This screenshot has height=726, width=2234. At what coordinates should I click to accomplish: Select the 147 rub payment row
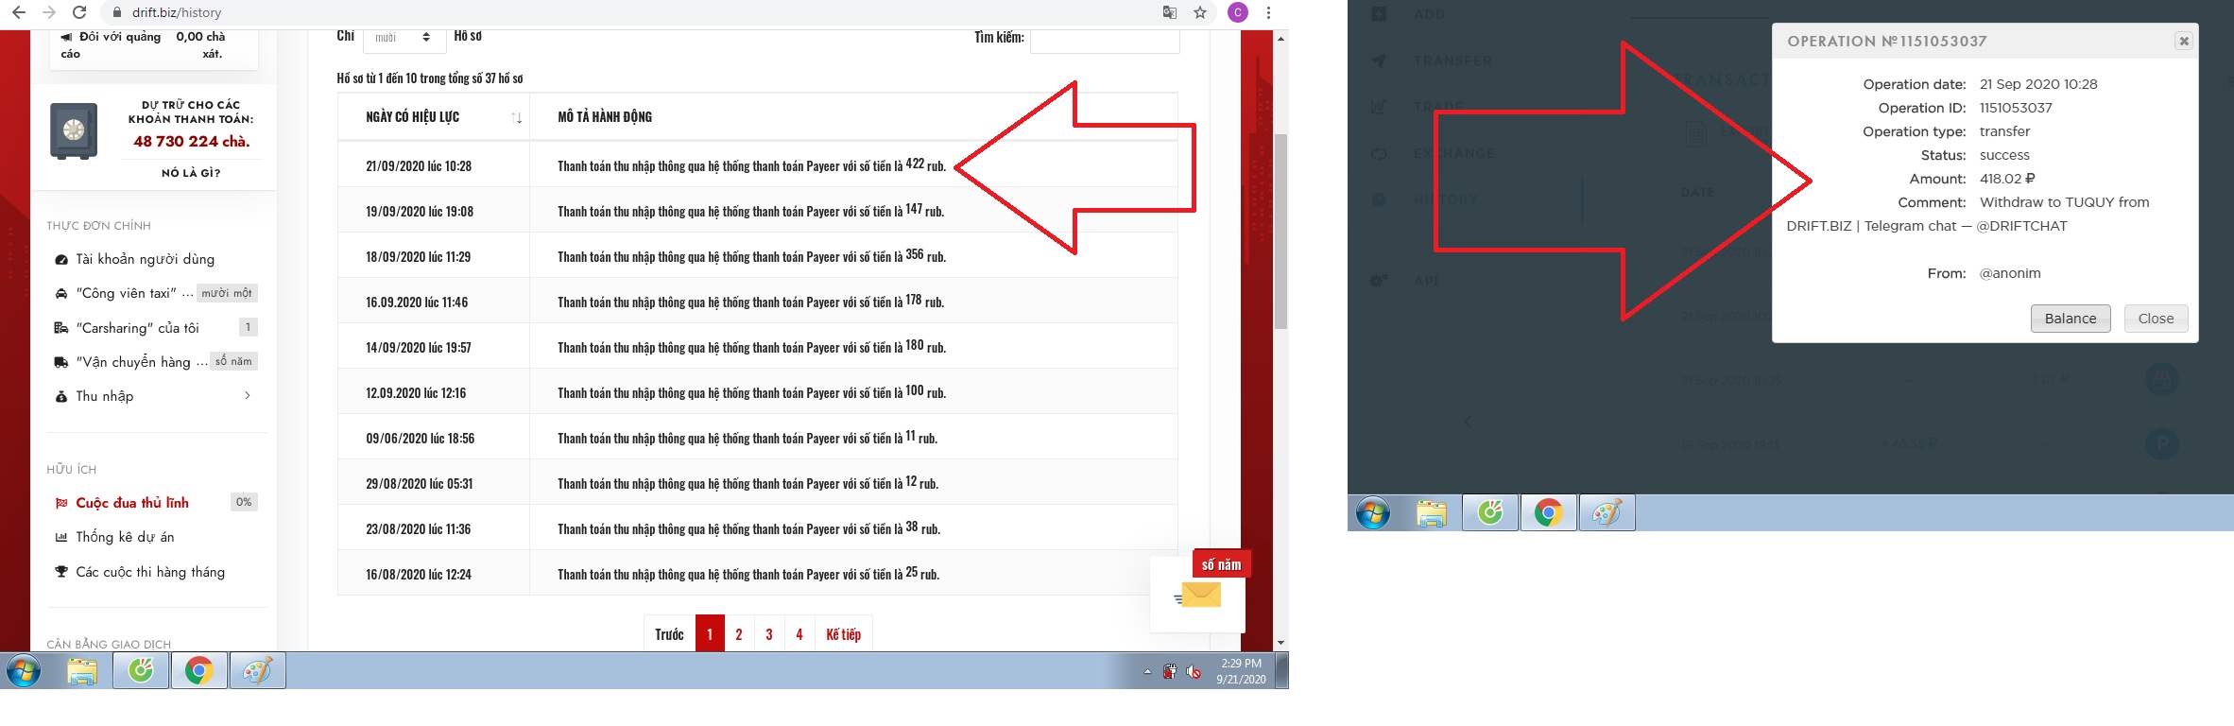click(758, 211)
